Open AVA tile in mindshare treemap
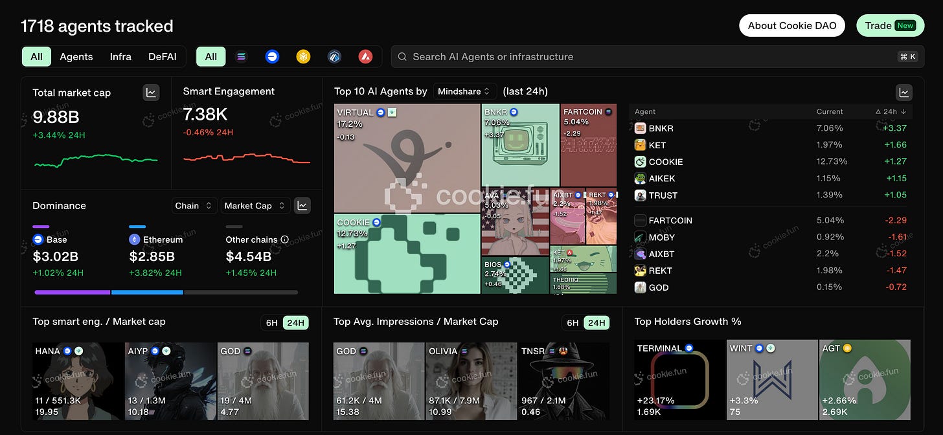The width and height of the screenshot is (943, 435). 516,222
